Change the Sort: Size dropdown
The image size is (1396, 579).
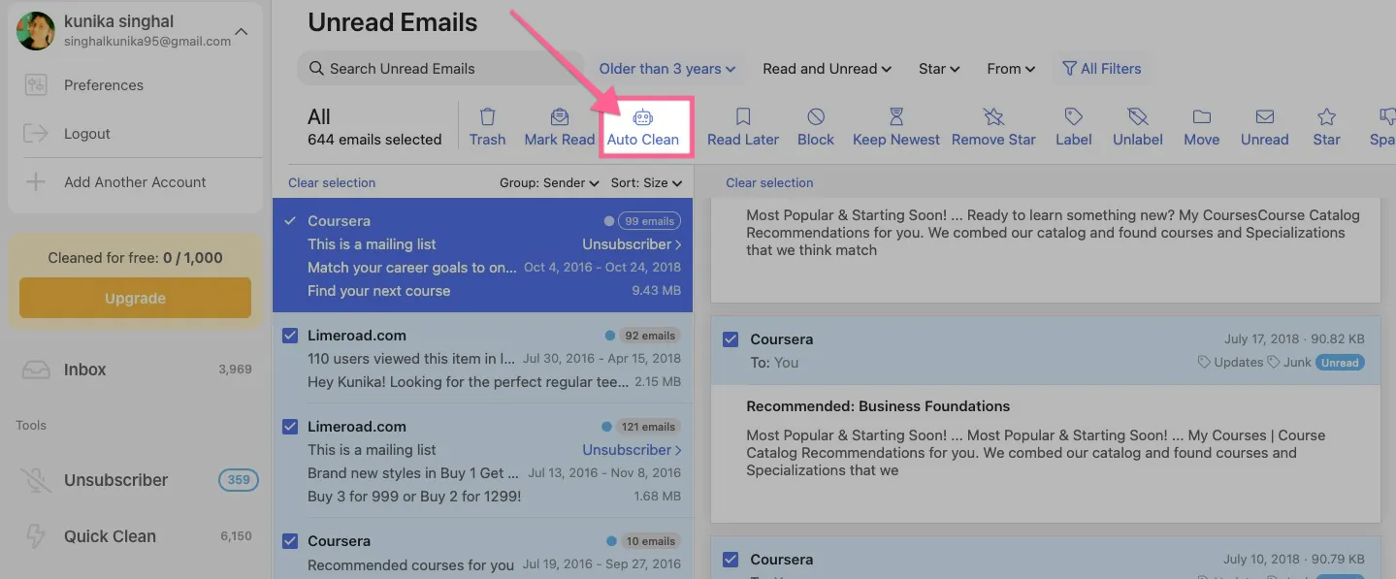click(646, 182)
